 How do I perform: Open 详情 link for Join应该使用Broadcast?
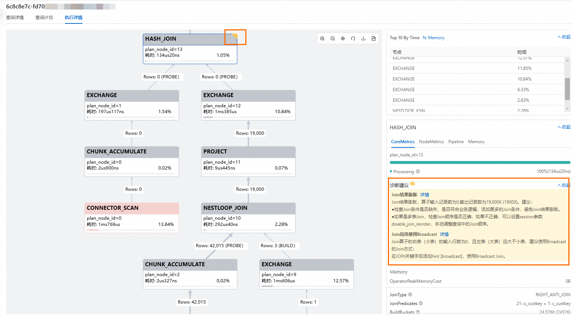click(444, 234)
